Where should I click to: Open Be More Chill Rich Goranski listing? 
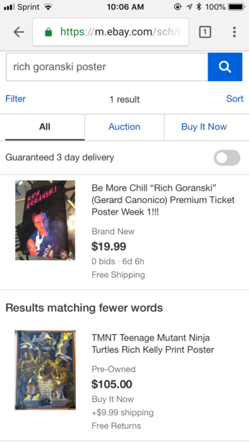[x=163, y=200]
